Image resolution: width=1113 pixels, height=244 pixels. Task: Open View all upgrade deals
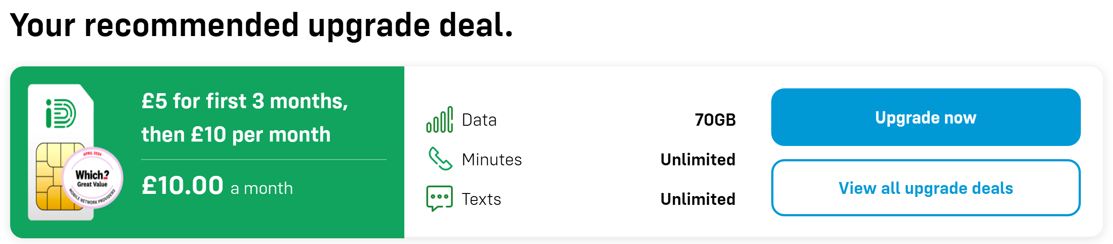click(x=925, y=188)
